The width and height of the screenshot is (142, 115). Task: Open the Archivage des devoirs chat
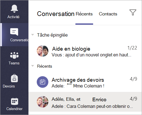click(85, 82)
